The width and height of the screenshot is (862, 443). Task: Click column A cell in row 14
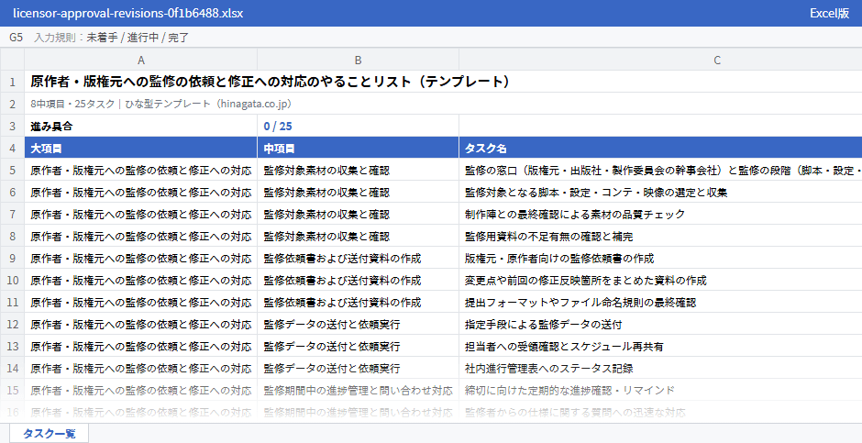point(140,369)
